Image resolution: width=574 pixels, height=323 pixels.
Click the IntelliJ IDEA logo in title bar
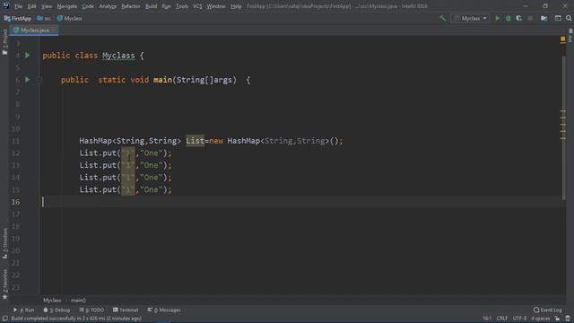6,6
